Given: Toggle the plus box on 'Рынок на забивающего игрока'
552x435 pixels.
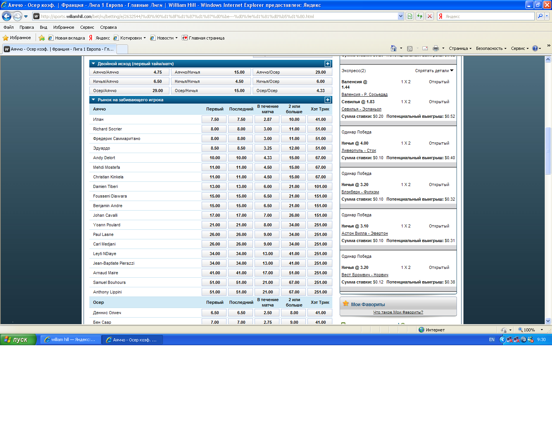Looking at the screenshot, I should click(328, 100).
